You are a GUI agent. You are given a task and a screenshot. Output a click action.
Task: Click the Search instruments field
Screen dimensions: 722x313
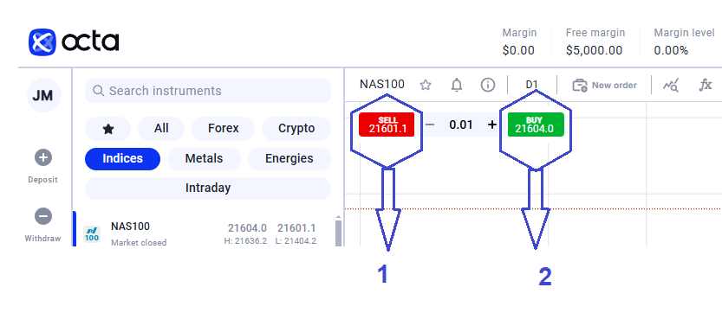[208, 91]
